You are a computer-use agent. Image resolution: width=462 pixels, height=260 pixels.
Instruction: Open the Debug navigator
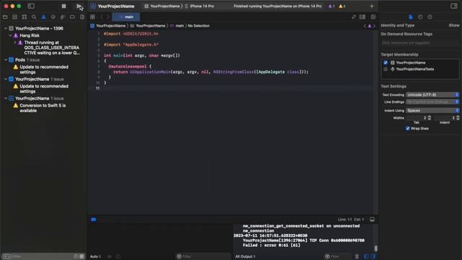63,17
